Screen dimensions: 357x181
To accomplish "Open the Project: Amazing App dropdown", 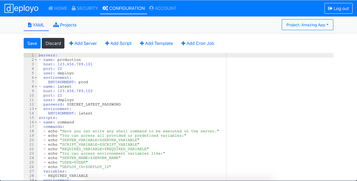I will point(308,25).
